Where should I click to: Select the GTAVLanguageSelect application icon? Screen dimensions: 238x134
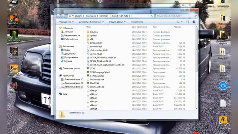point(88,72)
